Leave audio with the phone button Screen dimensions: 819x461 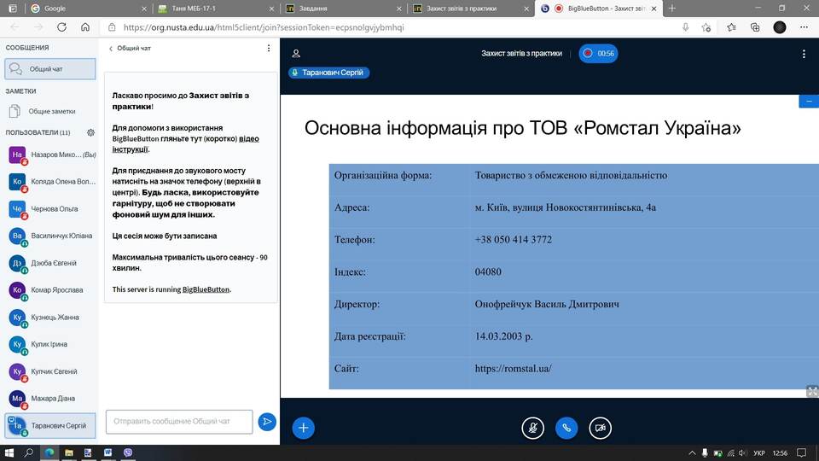click(x=566, y=428)
